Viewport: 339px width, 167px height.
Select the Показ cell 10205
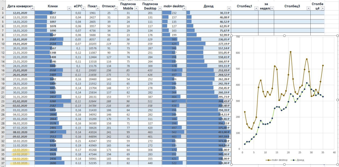(92, 44)
